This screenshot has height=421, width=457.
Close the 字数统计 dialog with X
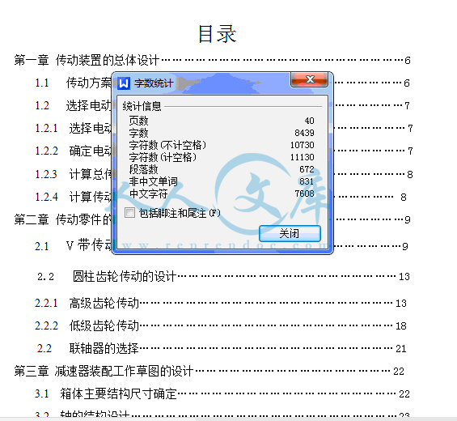tap(310, 79)
